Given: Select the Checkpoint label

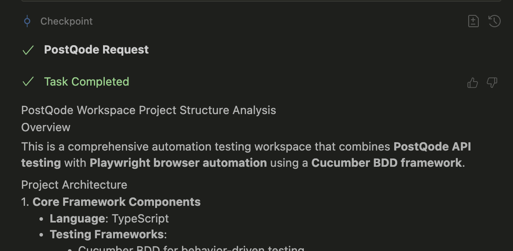Looking at the screenshot, I should (67, 21).
